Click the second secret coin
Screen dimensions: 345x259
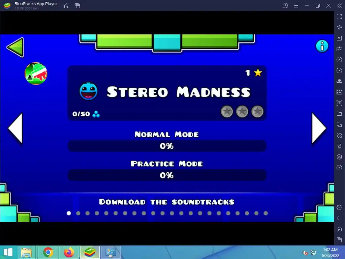tap(242, 111)
